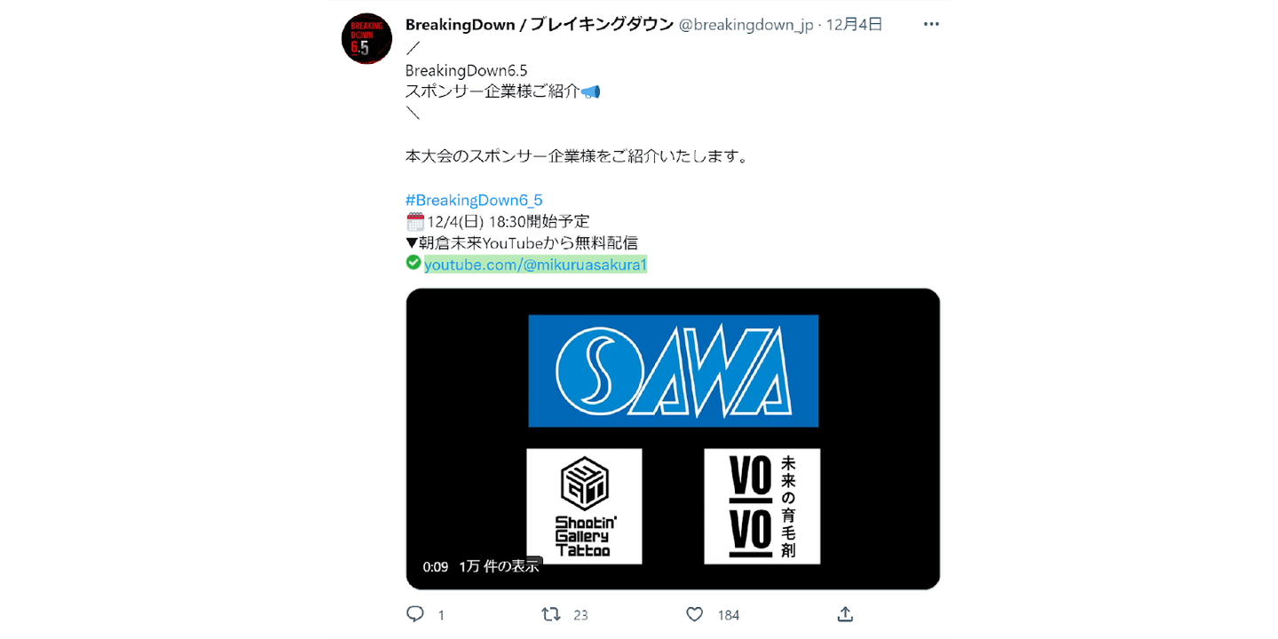Click the reply speech bubble icon
The width and height of the screenshot is (1278, 639).
(414, 614)
